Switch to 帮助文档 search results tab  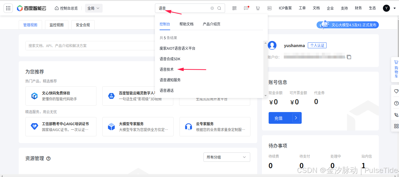[x=186, y=24]
